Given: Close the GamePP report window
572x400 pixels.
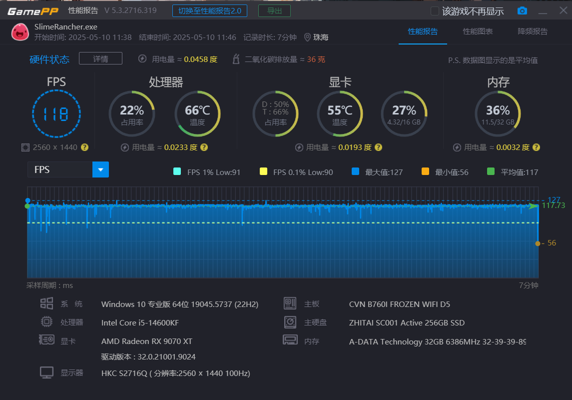Looking at the screenshot, I should (x=563, y=10).
